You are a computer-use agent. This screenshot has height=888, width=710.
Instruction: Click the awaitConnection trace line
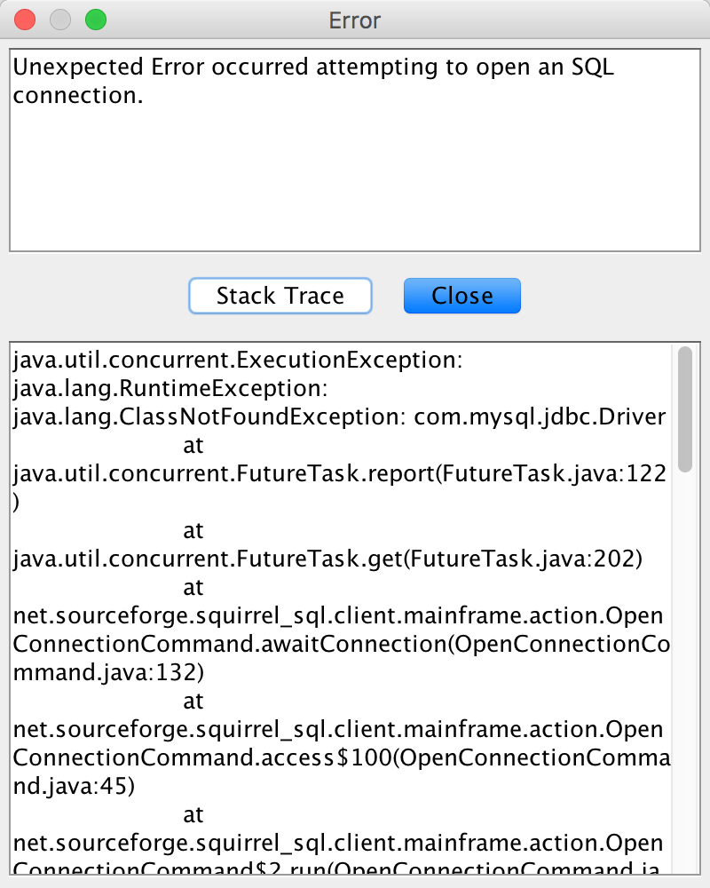tap(337, 645)
